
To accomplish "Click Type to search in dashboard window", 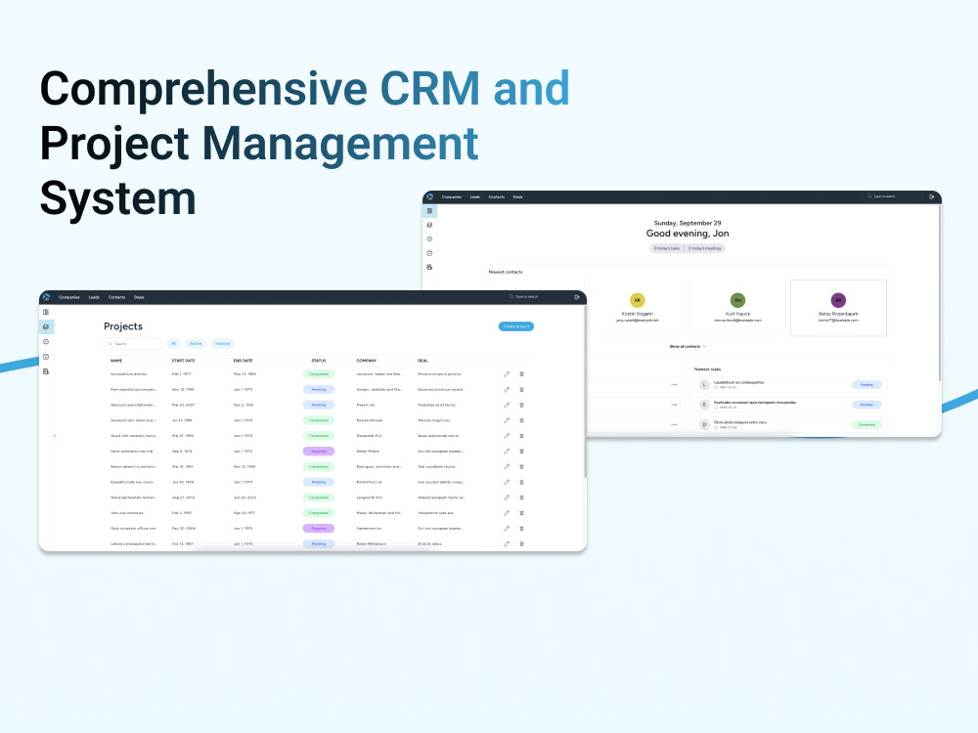I will point(892,196).
